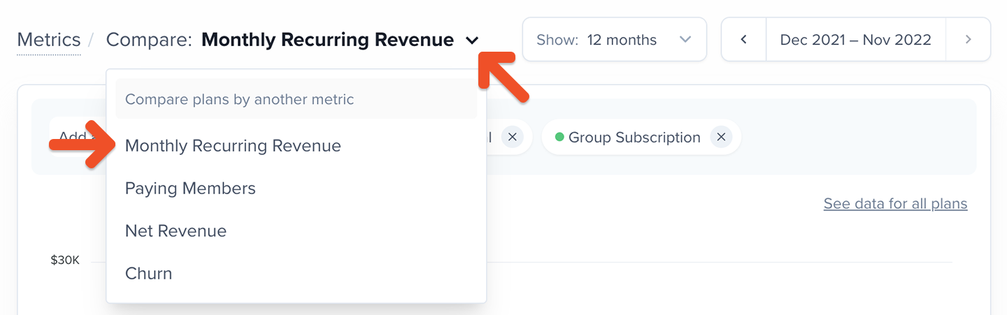The height and width of the screenshot is (315, 1007).
Task: Click the $30K axis label
Action: click(65, 261)
